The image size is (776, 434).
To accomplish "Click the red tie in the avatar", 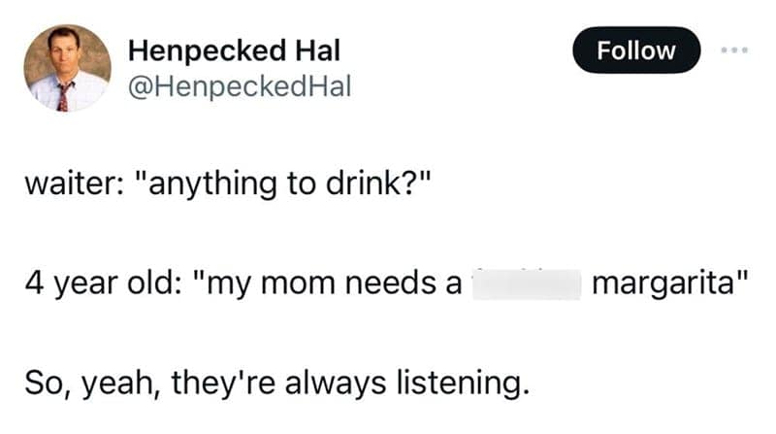I will tap(64, 94).
